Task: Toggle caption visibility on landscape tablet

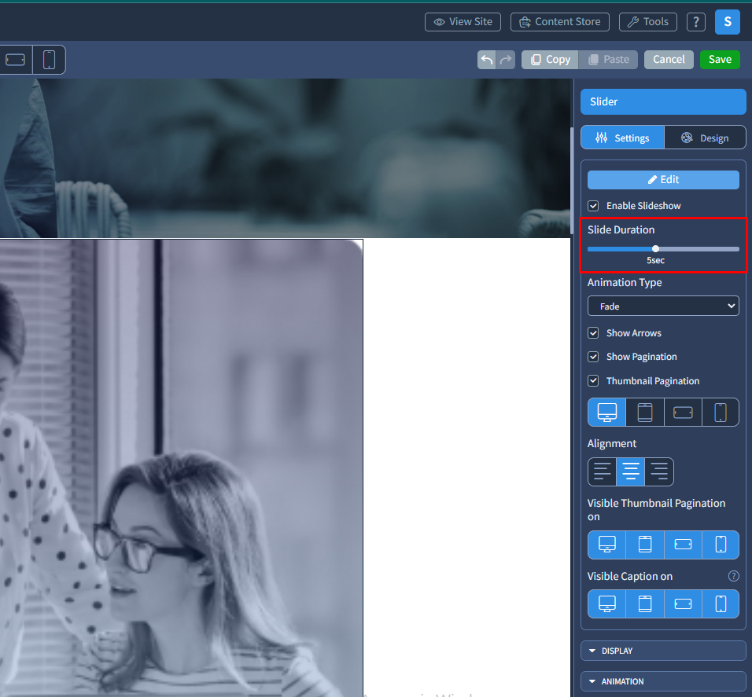Action: click(683, 604)
